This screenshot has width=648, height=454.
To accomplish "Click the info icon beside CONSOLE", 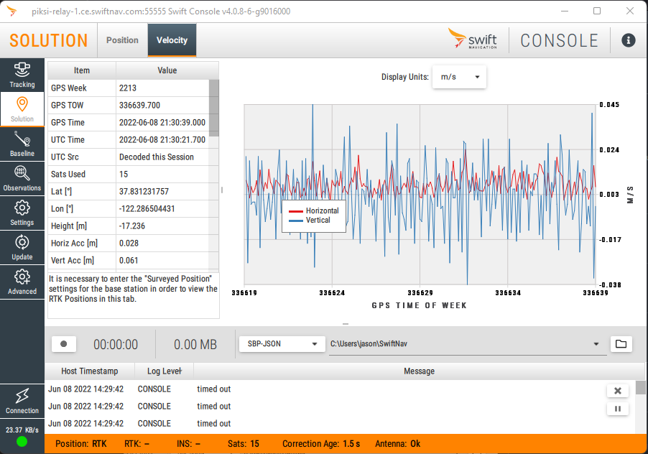I will coord(628,40).
